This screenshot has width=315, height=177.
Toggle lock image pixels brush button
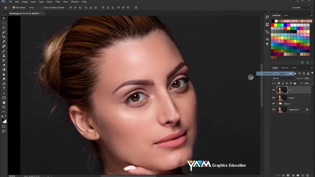[283, 83]
